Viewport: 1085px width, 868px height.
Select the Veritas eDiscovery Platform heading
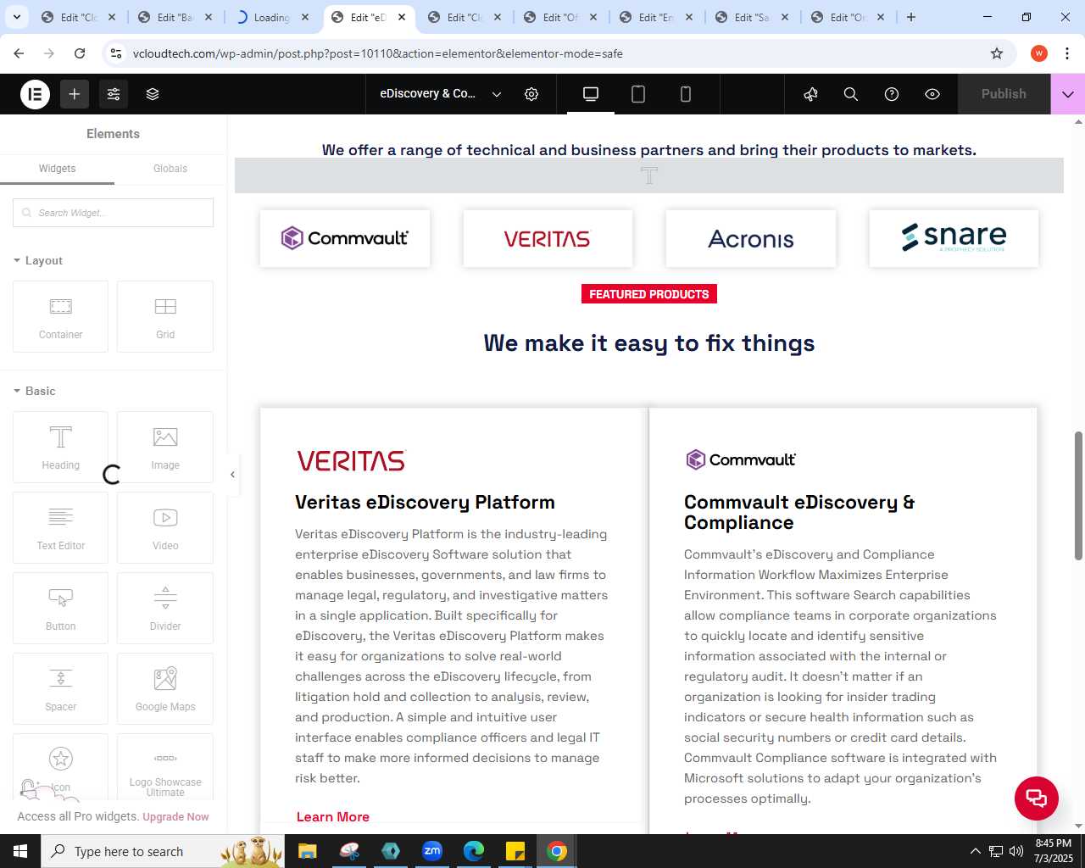[x=425, y=502]
